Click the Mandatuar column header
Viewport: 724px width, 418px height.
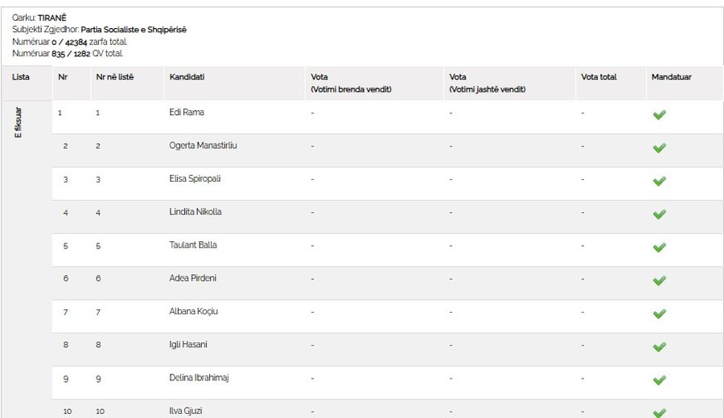point(672,77)
